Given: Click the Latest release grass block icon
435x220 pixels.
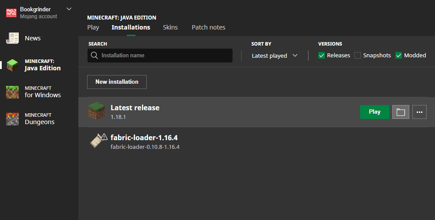Looking at the screenshot, I should click(x=96, y=111).
